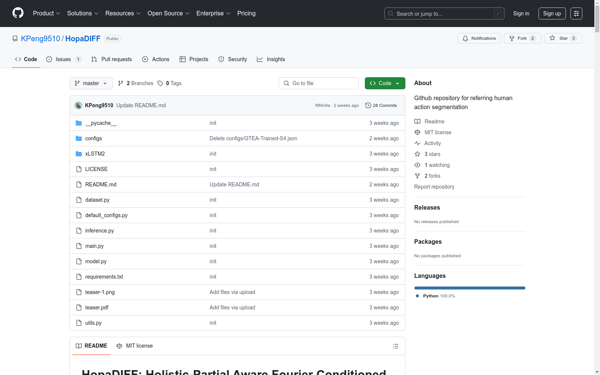Open the Pricing page
Viewport: 600px width, 375px height.
coord(246,13)
